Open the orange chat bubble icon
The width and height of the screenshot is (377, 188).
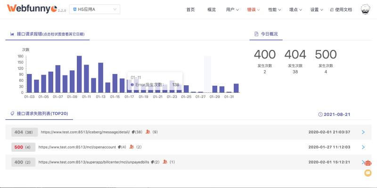tap(368, 173)
